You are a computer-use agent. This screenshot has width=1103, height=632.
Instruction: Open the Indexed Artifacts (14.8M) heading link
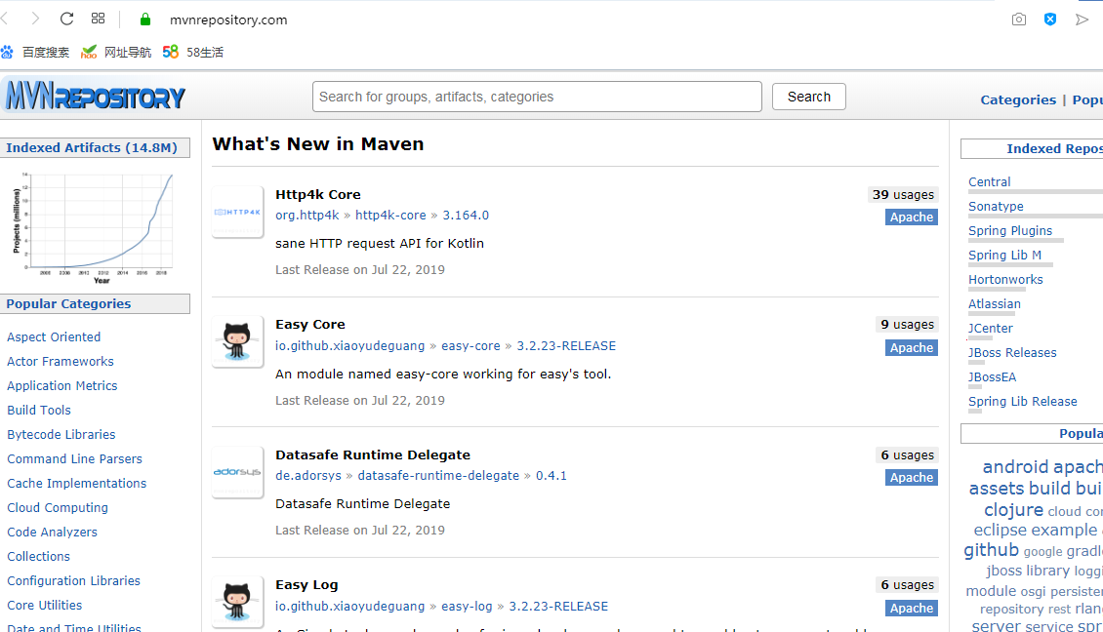tap(92, 147)
